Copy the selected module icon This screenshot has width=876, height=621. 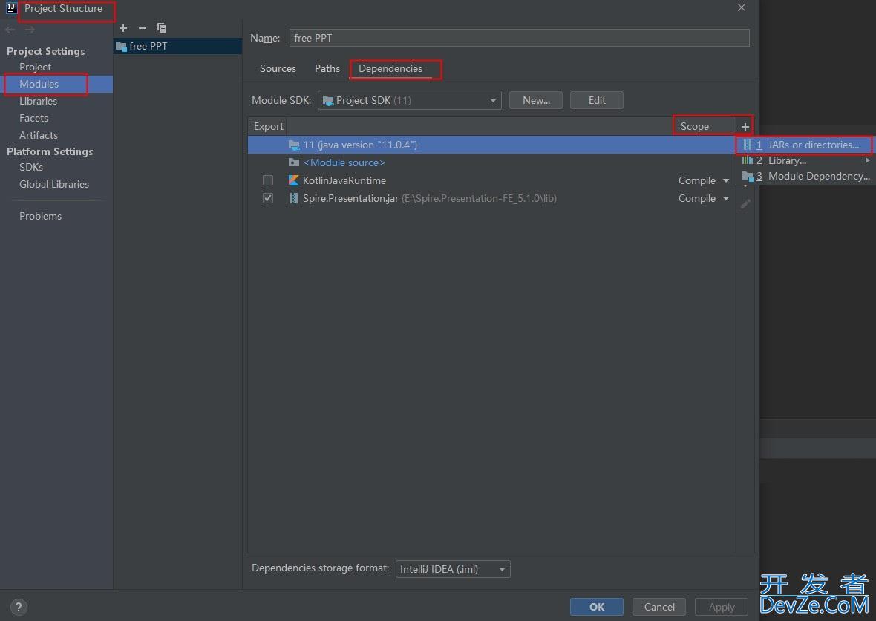tap(162, 28)
